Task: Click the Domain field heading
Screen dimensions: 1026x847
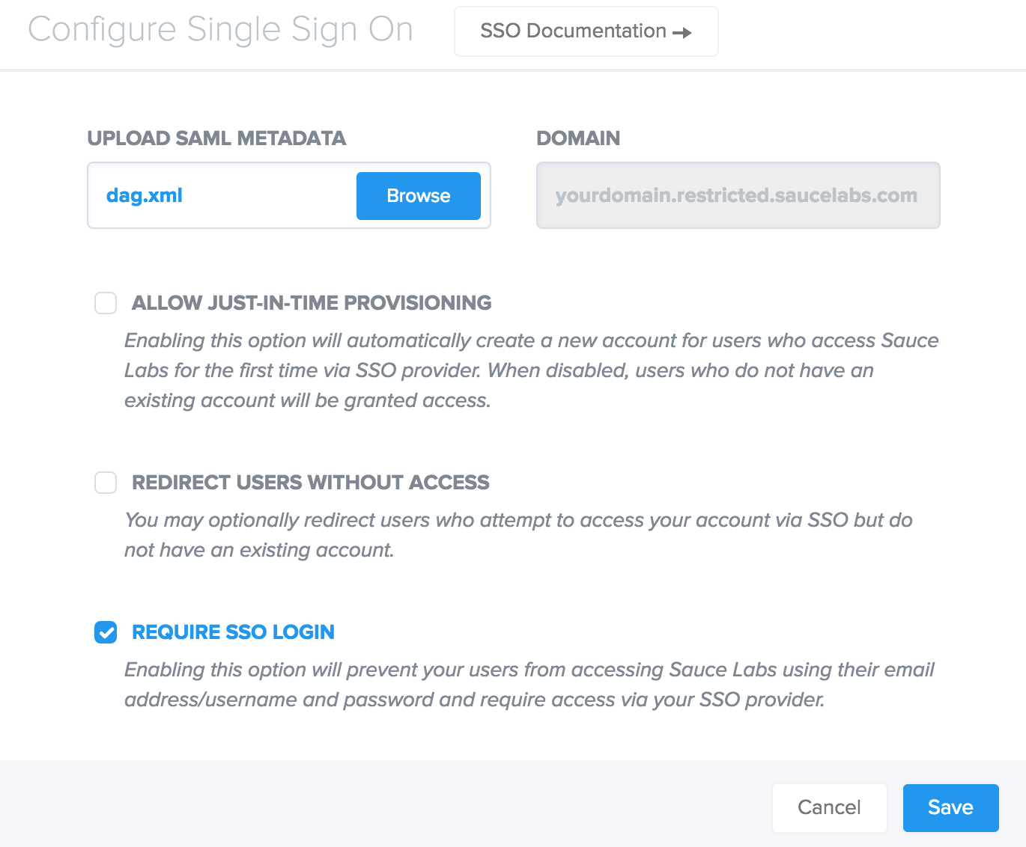Action: [578, 138]
